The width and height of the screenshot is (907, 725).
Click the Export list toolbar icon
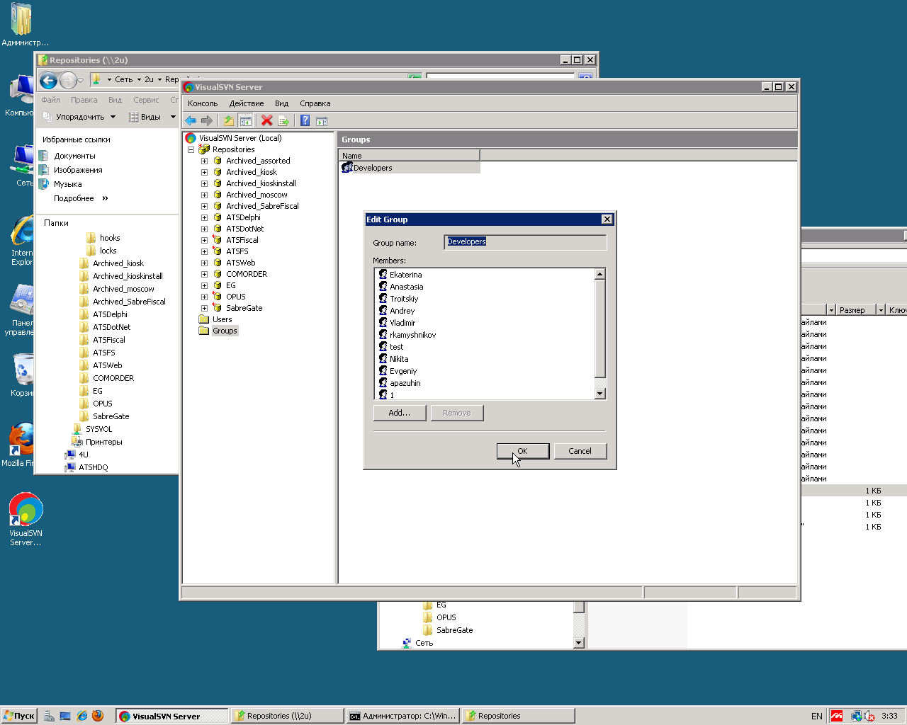pyautogui.click(x=283, y=120)
